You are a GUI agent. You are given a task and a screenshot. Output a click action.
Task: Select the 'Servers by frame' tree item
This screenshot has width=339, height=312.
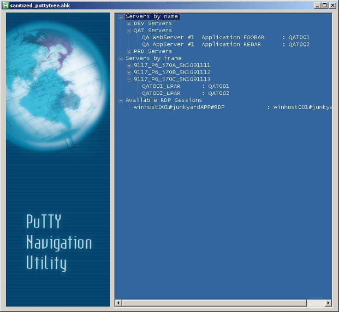(x=153, y=58)
